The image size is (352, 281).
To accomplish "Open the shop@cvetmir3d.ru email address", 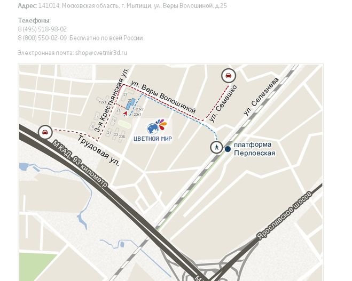I will tap(101, 53).
